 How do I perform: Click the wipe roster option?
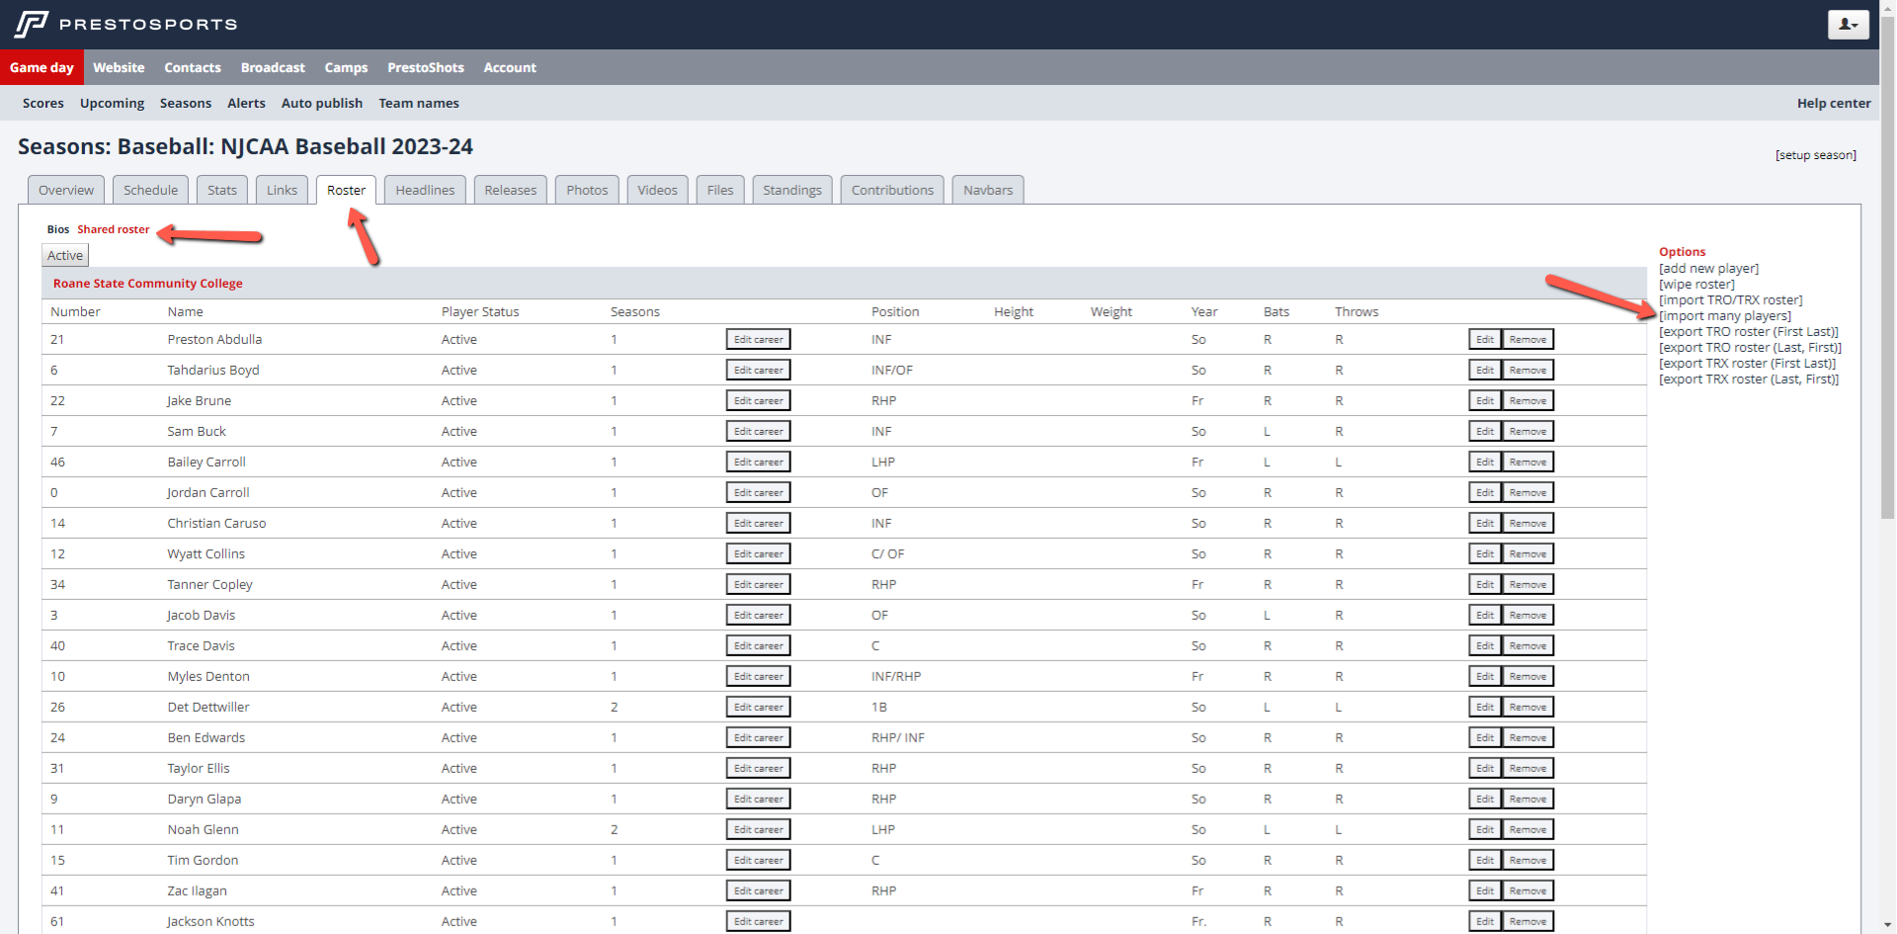click(1696, 285)
